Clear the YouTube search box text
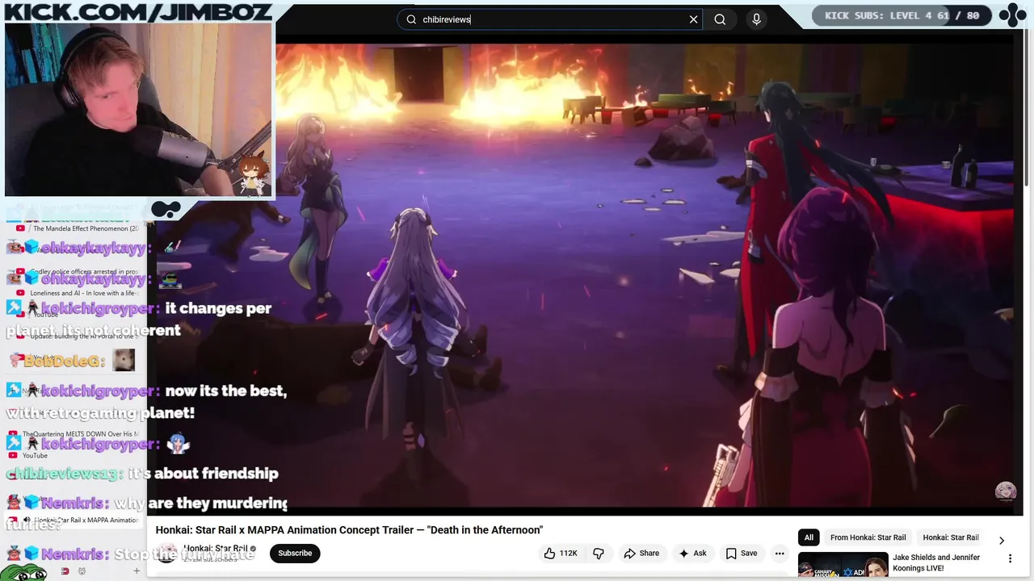1034x581 pixels. [x=693, y=19]
